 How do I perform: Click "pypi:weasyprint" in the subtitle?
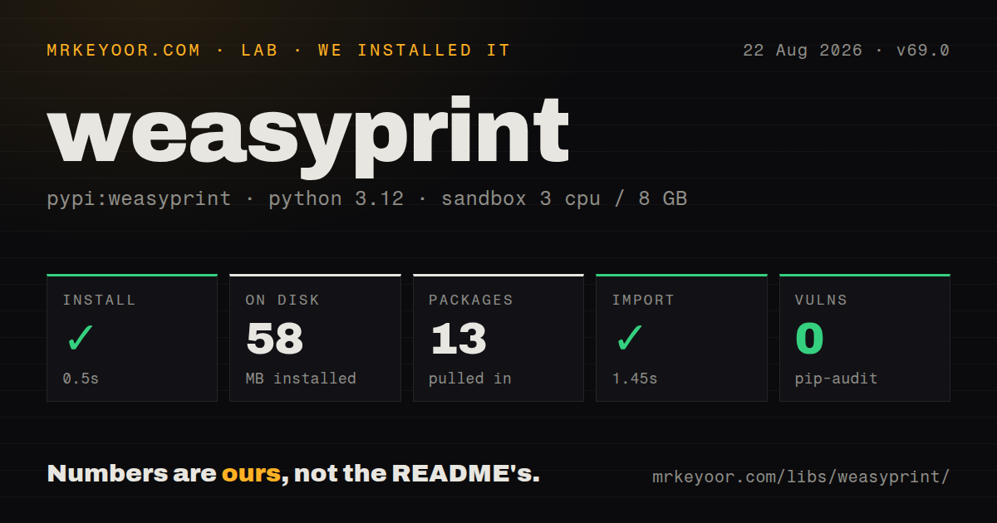tap(140, 199)
